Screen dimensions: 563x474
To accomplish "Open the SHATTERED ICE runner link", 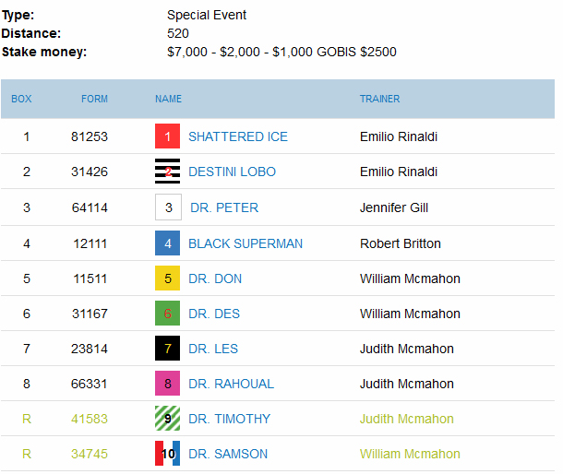I will coord(238,136).
